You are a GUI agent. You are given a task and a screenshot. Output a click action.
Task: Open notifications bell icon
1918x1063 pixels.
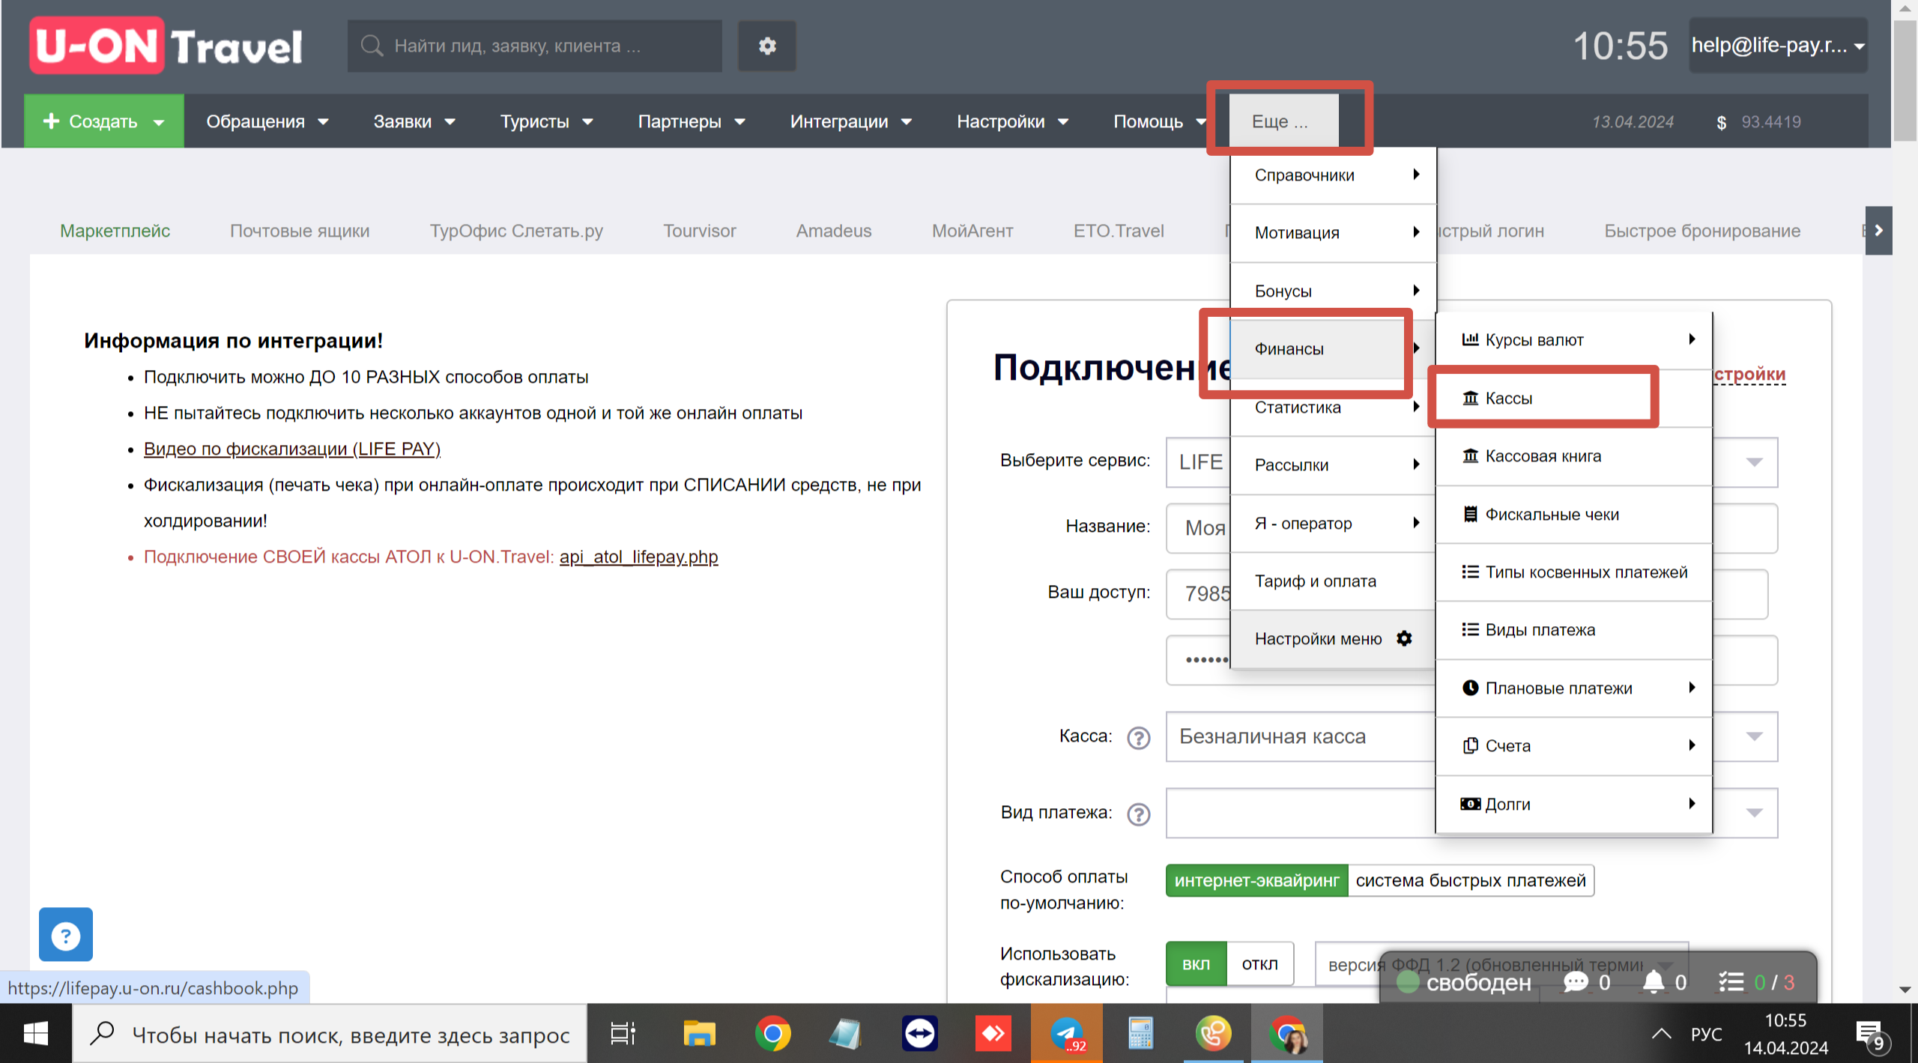(x=1654, y=982)
